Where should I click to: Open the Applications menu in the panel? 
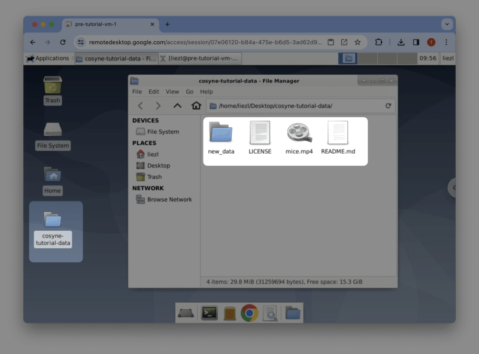(48, 58)
